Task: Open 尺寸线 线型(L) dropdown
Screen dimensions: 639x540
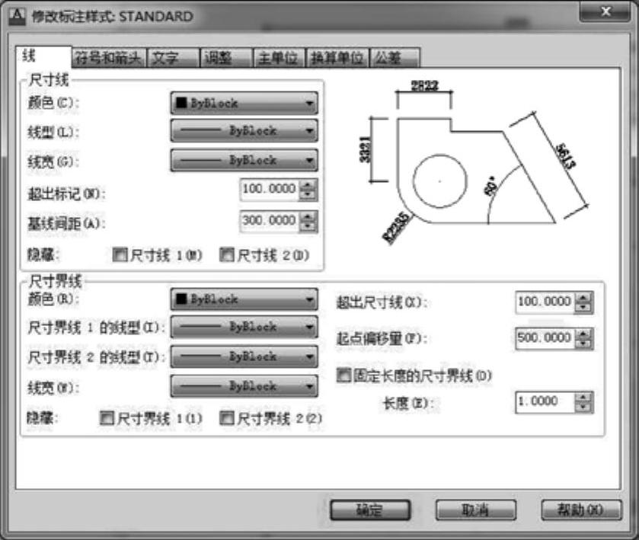Action: coord(244,130)
